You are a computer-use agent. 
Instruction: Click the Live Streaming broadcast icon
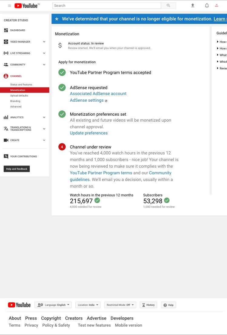click(x=6, y=53)
